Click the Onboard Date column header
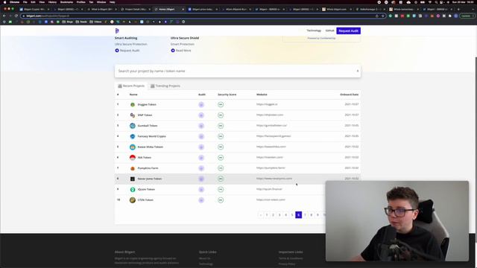Screen dimensions: 477x268 pos(350,95)
